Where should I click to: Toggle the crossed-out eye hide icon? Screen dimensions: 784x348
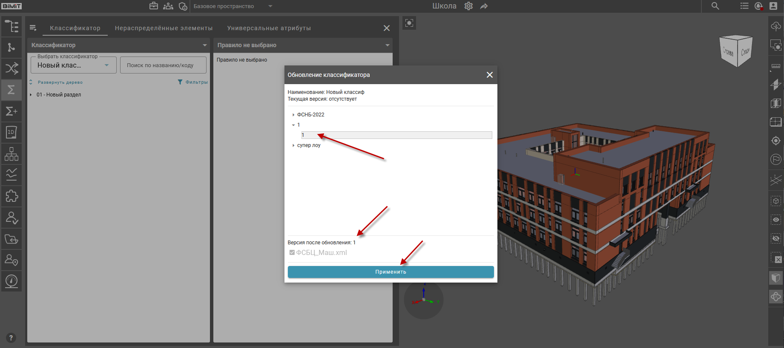pyautogui.click(x=775, y=238)
